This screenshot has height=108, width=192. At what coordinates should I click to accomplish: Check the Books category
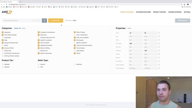[3, 45]
